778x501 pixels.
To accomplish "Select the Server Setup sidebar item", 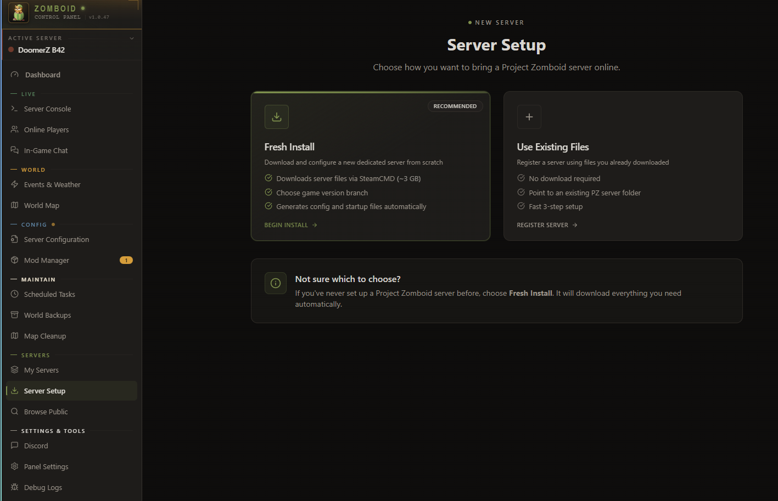I will point(71,391).
